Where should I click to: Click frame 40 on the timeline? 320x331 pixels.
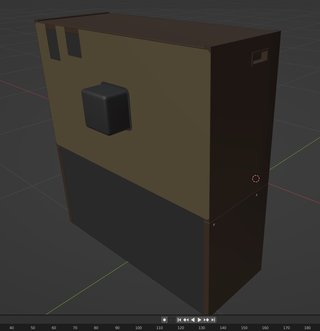click(x=12, y=328)
